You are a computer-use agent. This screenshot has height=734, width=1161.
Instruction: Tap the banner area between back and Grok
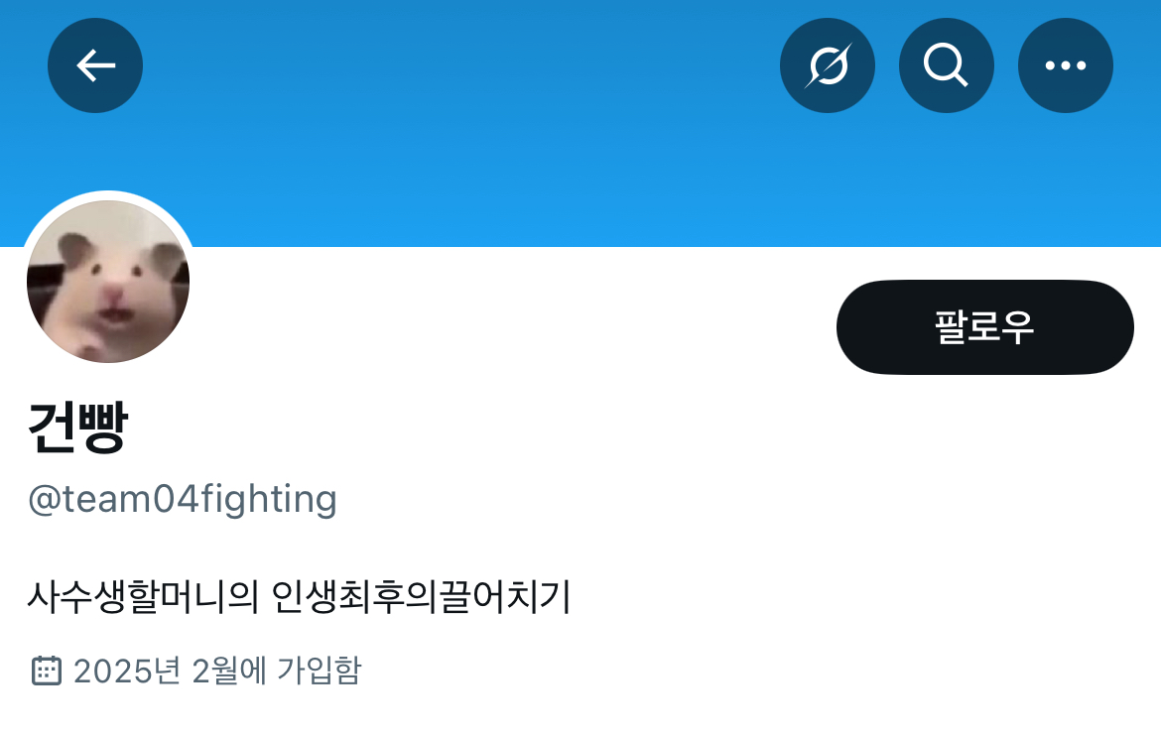(x=459, y=65)
